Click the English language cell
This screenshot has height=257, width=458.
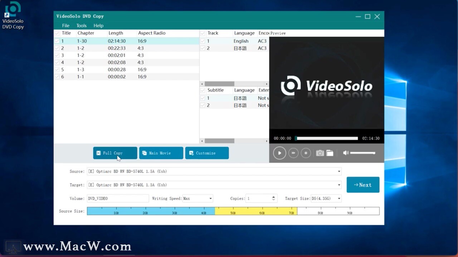(x=241, y=41)
